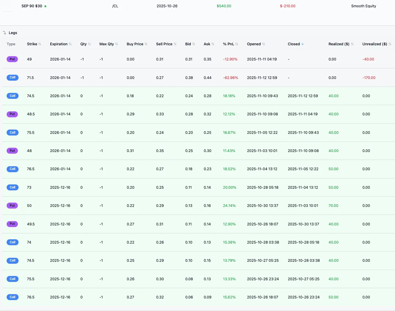Click the % PnL column header label
Viewport: 395px width, 311px height.
[x=228, y=44]
